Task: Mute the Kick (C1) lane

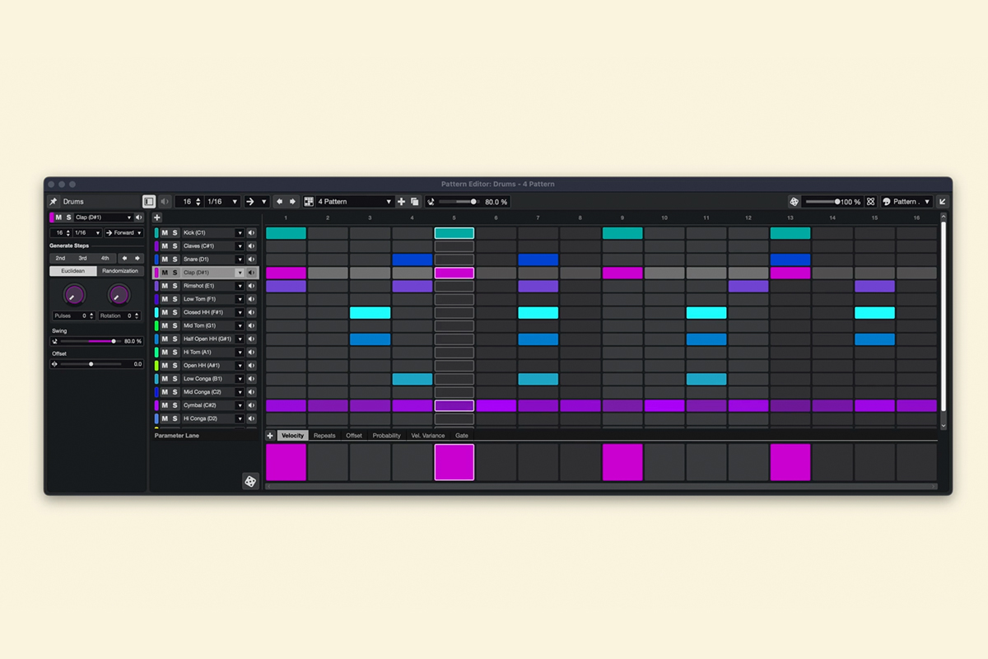Action: [165, 233]
